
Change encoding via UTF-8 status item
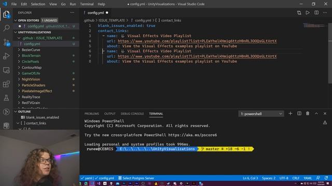point(284,178)
